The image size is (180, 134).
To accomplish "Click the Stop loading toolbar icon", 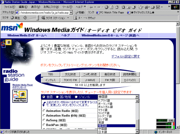I will point(107,7).
